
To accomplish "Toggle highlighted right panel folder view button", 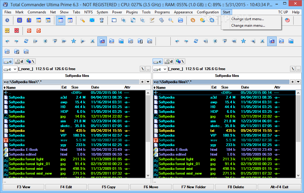I will point(272,41).
